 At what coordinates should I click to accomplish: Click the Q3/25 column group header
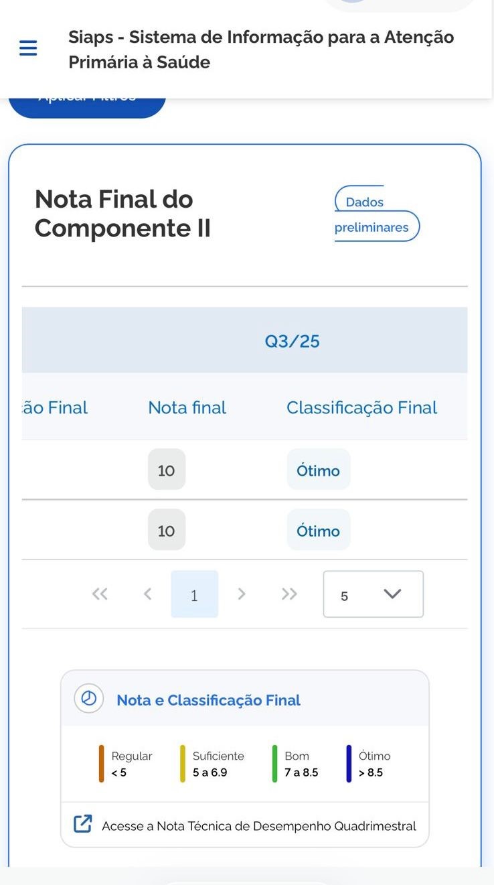point(292,341)
